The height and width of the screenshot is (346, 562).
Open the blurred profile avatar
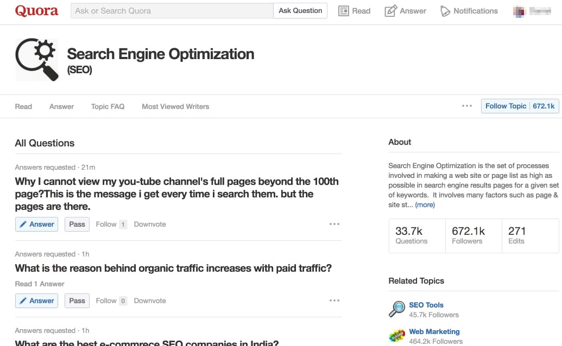pos(519,11)
